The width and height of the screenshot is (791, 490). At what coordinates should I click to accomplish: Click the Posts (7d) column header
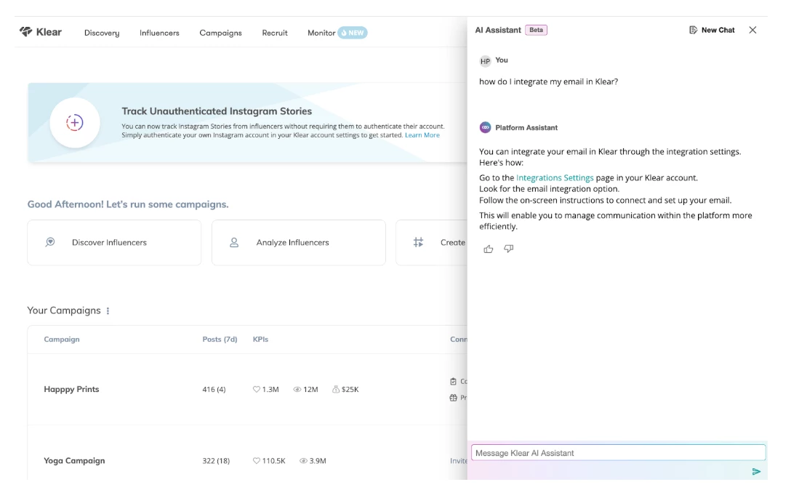coord(220,339)
